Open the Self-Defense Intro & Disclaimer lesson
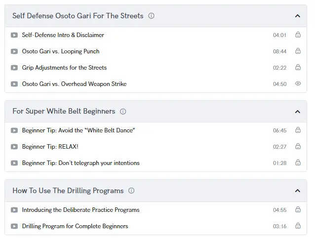315x242 pixels. [63, 35]
